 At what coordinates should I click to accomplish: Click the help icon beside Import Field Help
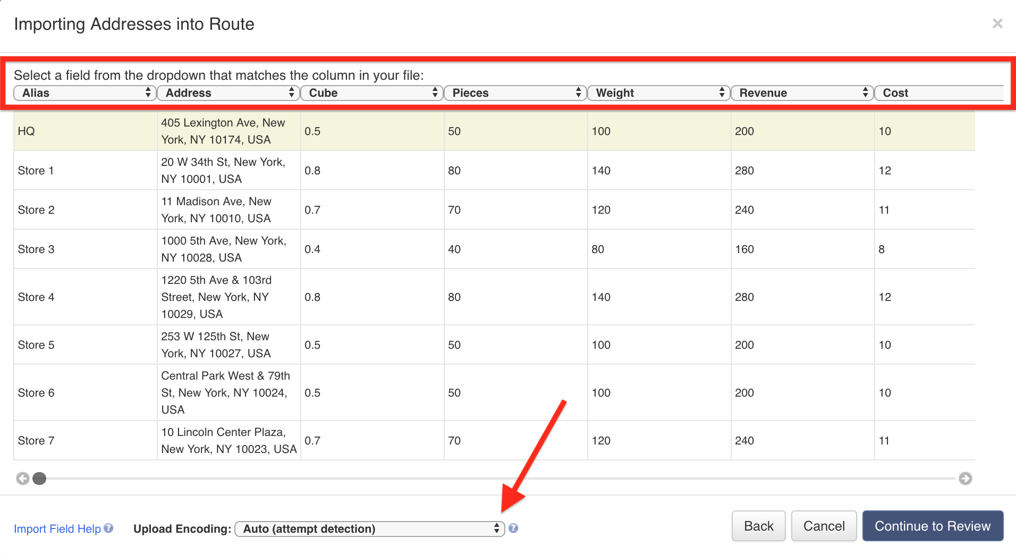pos(108,528)
